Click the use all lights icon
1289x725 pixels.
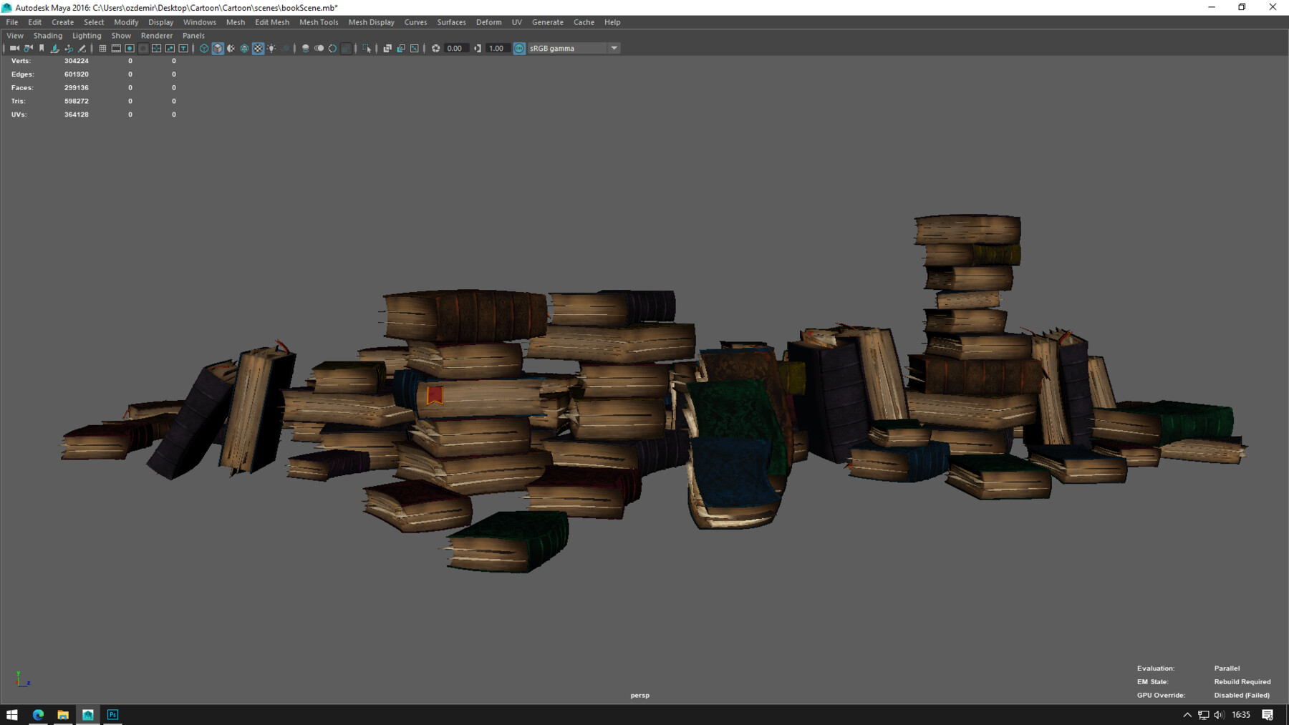click(271, 49)
